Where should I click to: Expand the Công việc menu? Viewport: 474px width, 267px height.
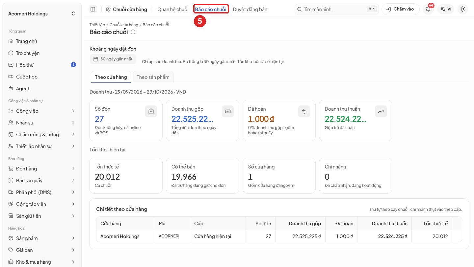(x=42, y=111)
